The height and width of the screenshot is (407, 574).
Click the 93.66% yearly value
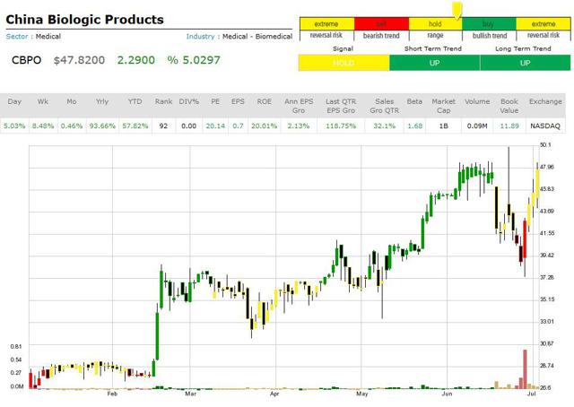tap(102, 126)
